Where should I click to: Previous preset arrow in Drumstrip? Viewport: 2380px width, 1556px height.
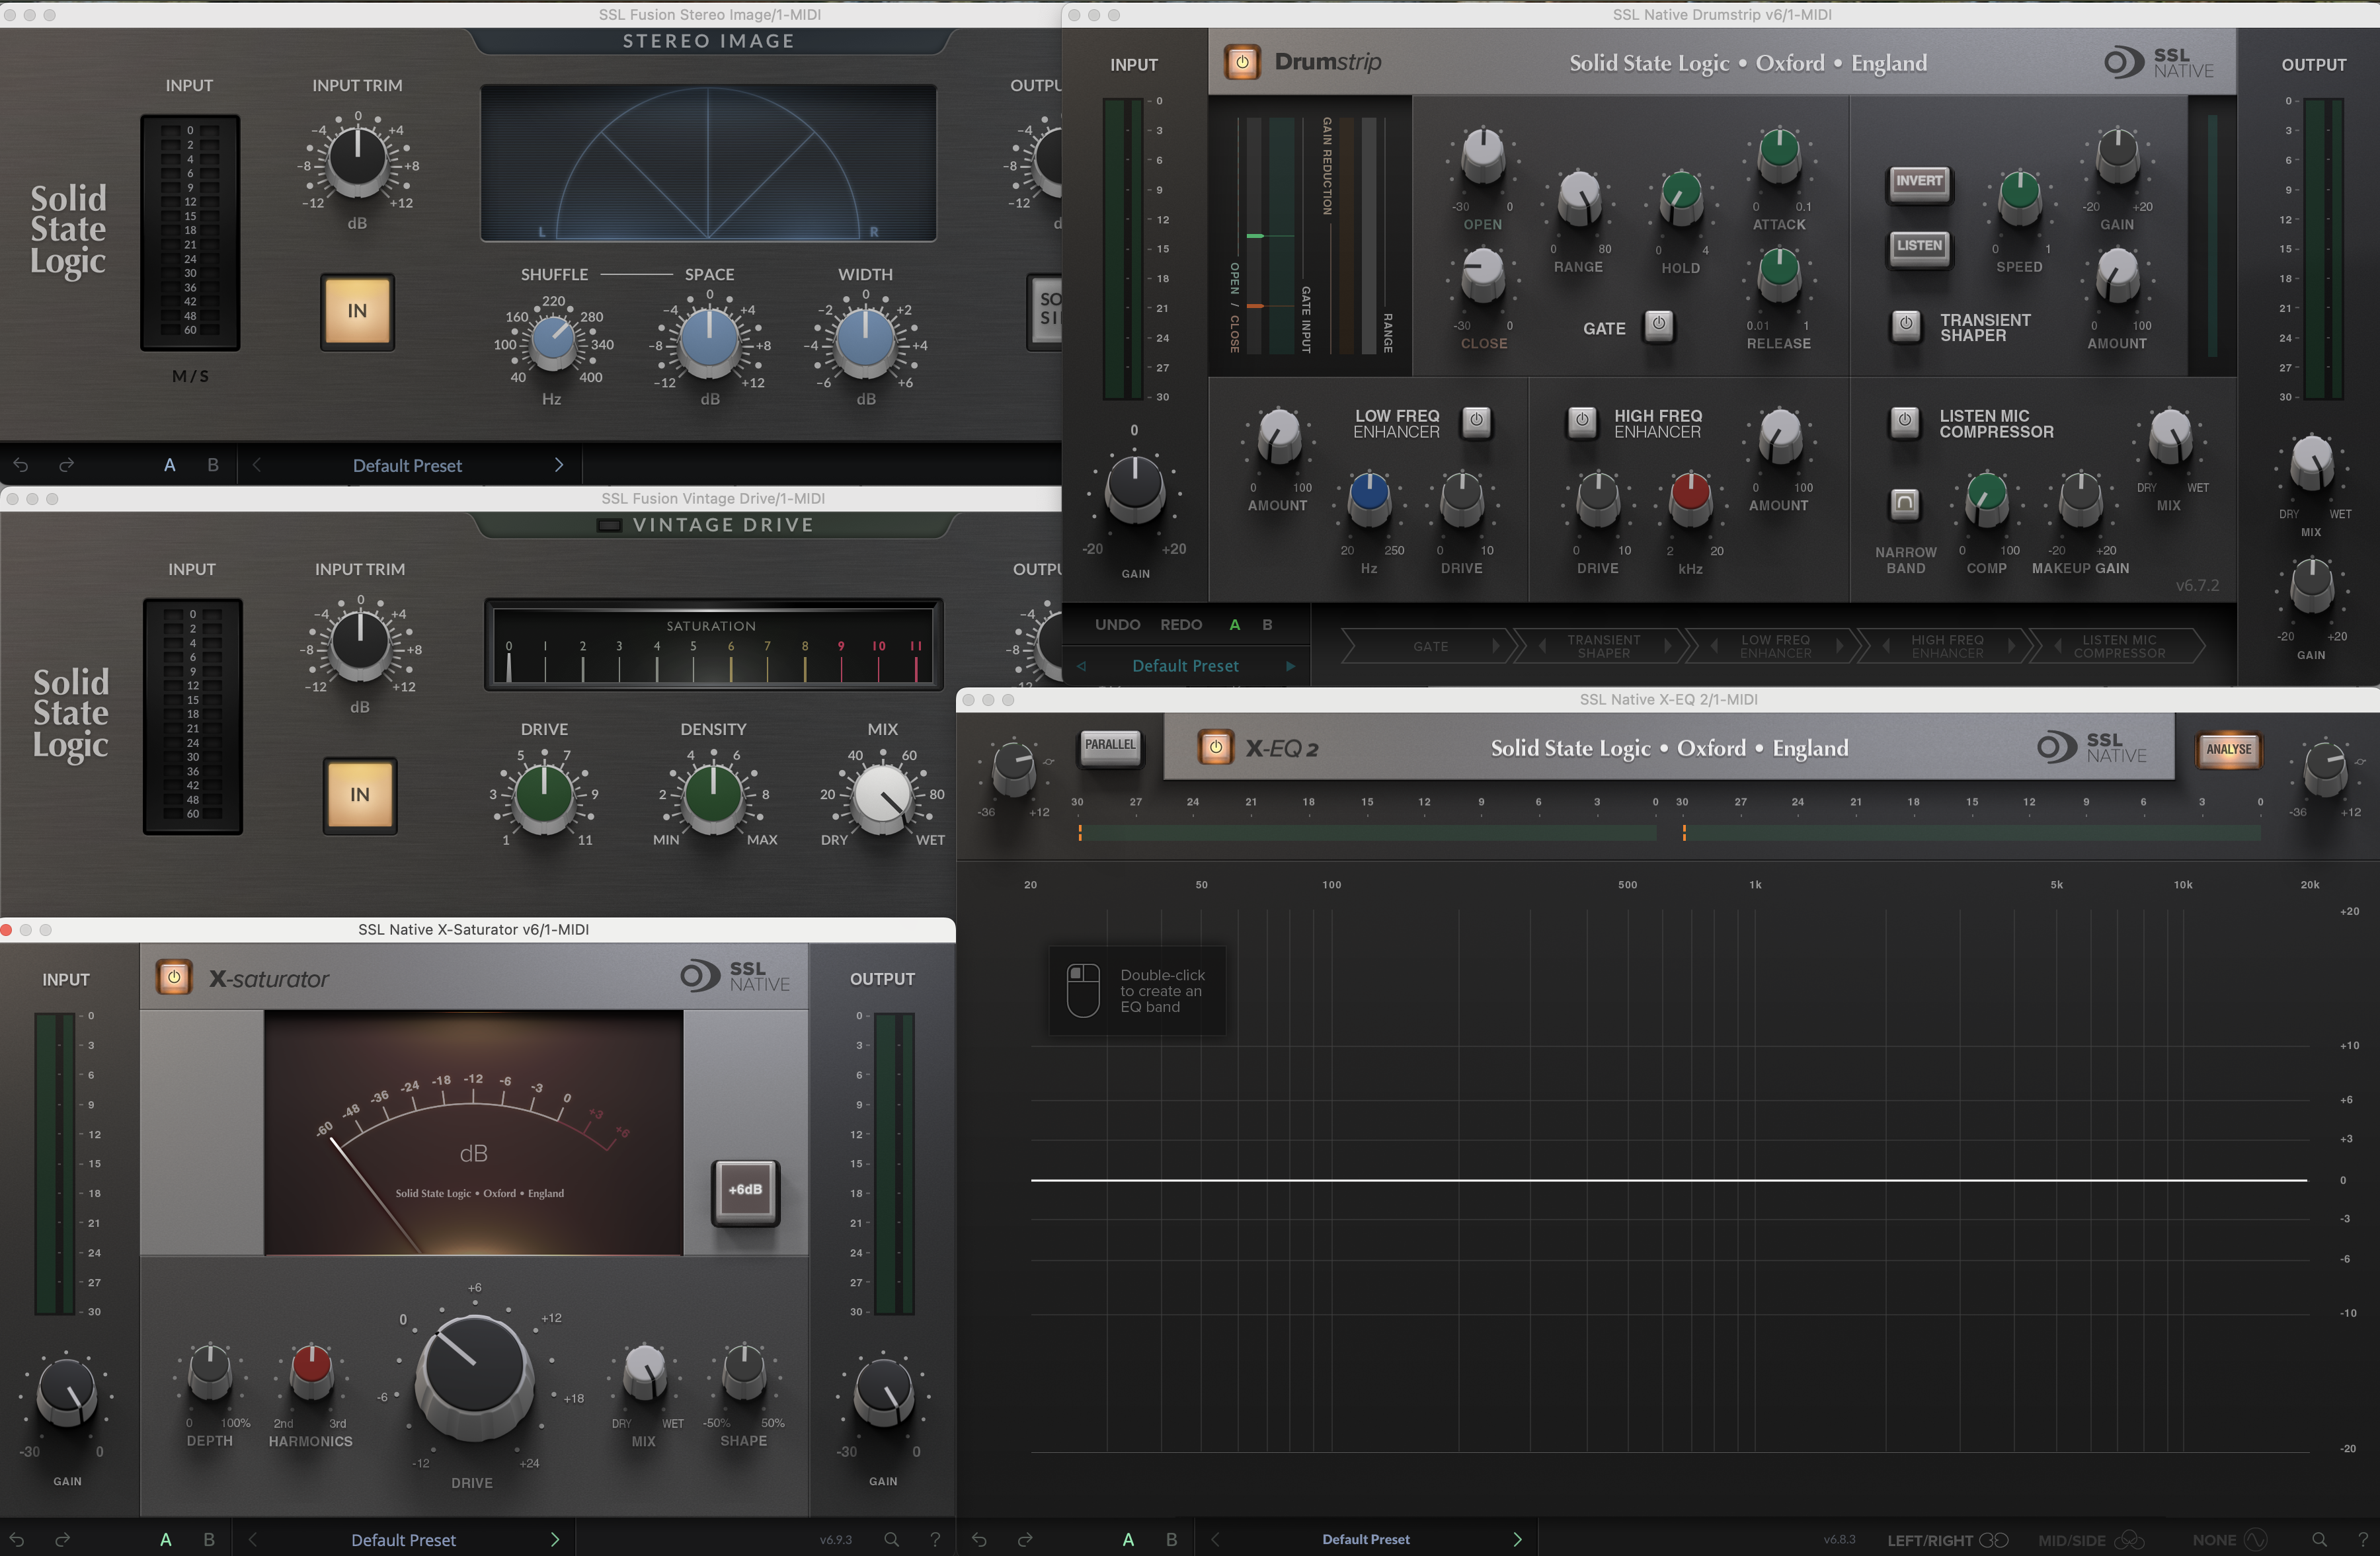[1081, 666]
